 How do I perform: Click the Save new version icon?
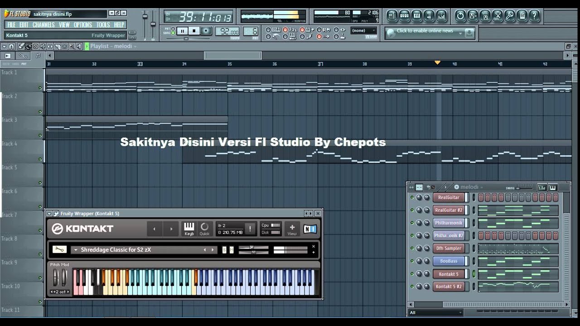473,16
